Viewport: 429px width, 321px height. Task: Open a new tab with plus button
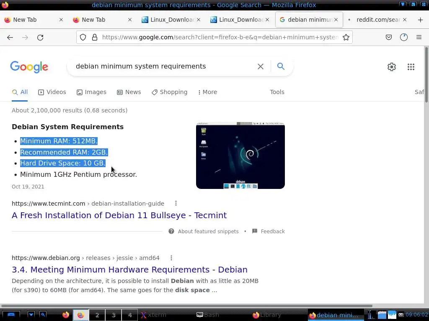(421, 20)
